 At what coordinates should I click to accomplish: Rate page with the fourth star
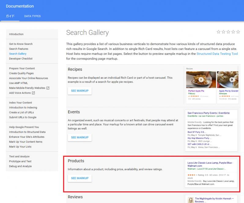point(233,32)
